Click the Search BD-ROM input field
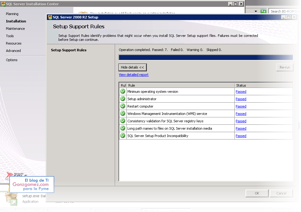This screenshot has width=301, height=212. 284,11
